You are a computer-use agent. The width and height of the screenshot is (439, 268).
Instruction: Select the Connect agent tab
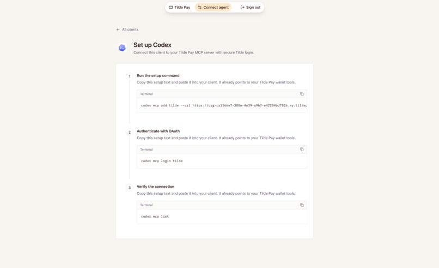[213, 7]
